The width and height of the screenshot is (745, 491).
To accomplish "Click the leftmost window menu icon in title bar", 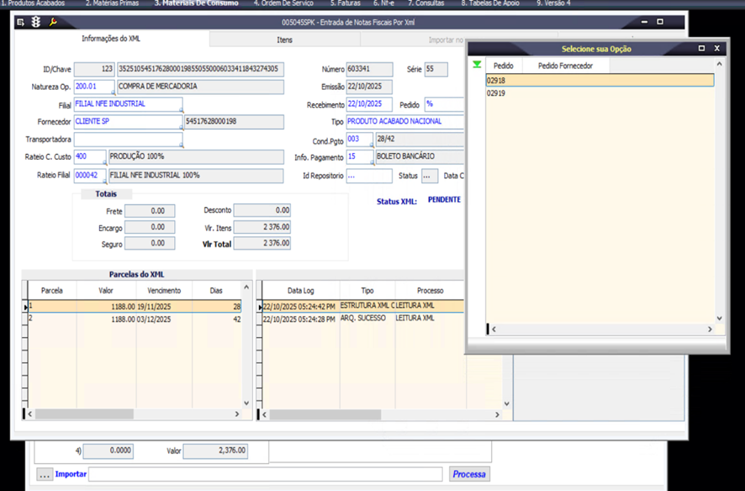I will (x=20, y=22).
